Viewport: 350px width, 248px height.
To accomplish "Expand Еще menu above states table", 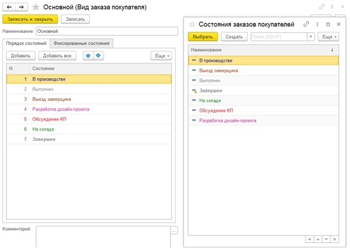I will [162, 56].
